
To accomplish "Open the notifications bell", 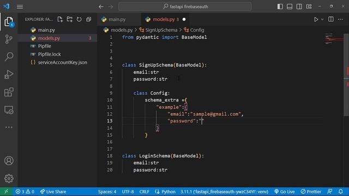I will (340, 191).
